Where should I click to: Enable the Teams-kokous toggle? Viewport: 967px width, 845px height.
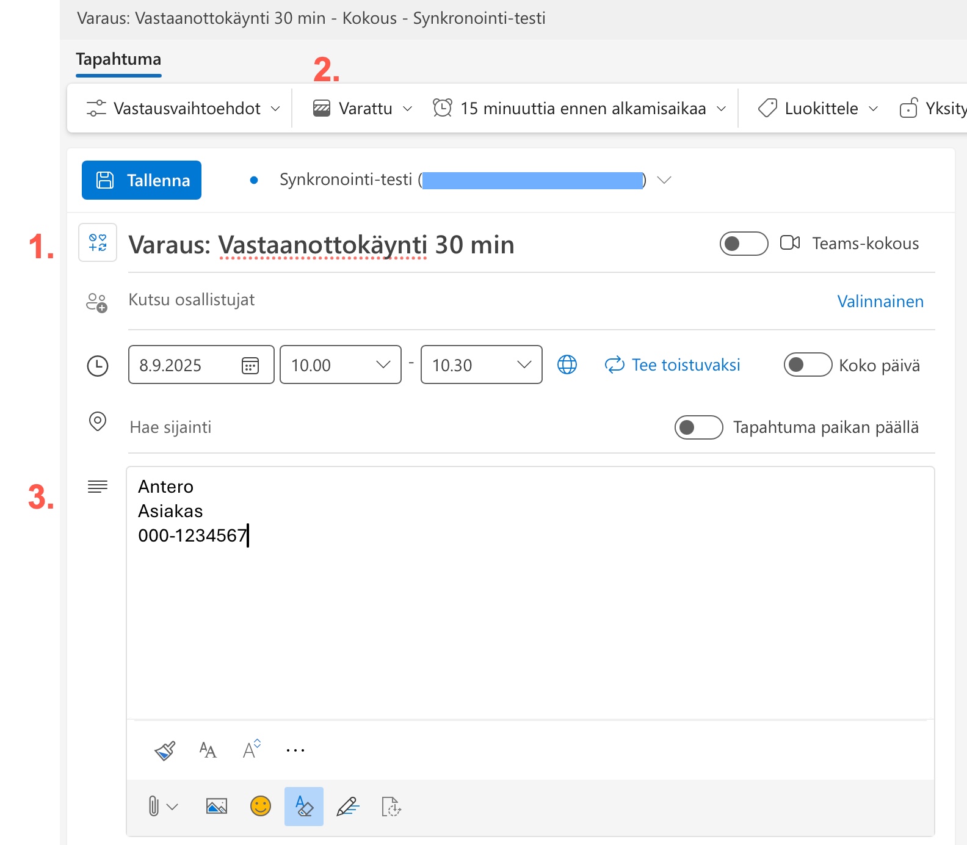point(744,244)
